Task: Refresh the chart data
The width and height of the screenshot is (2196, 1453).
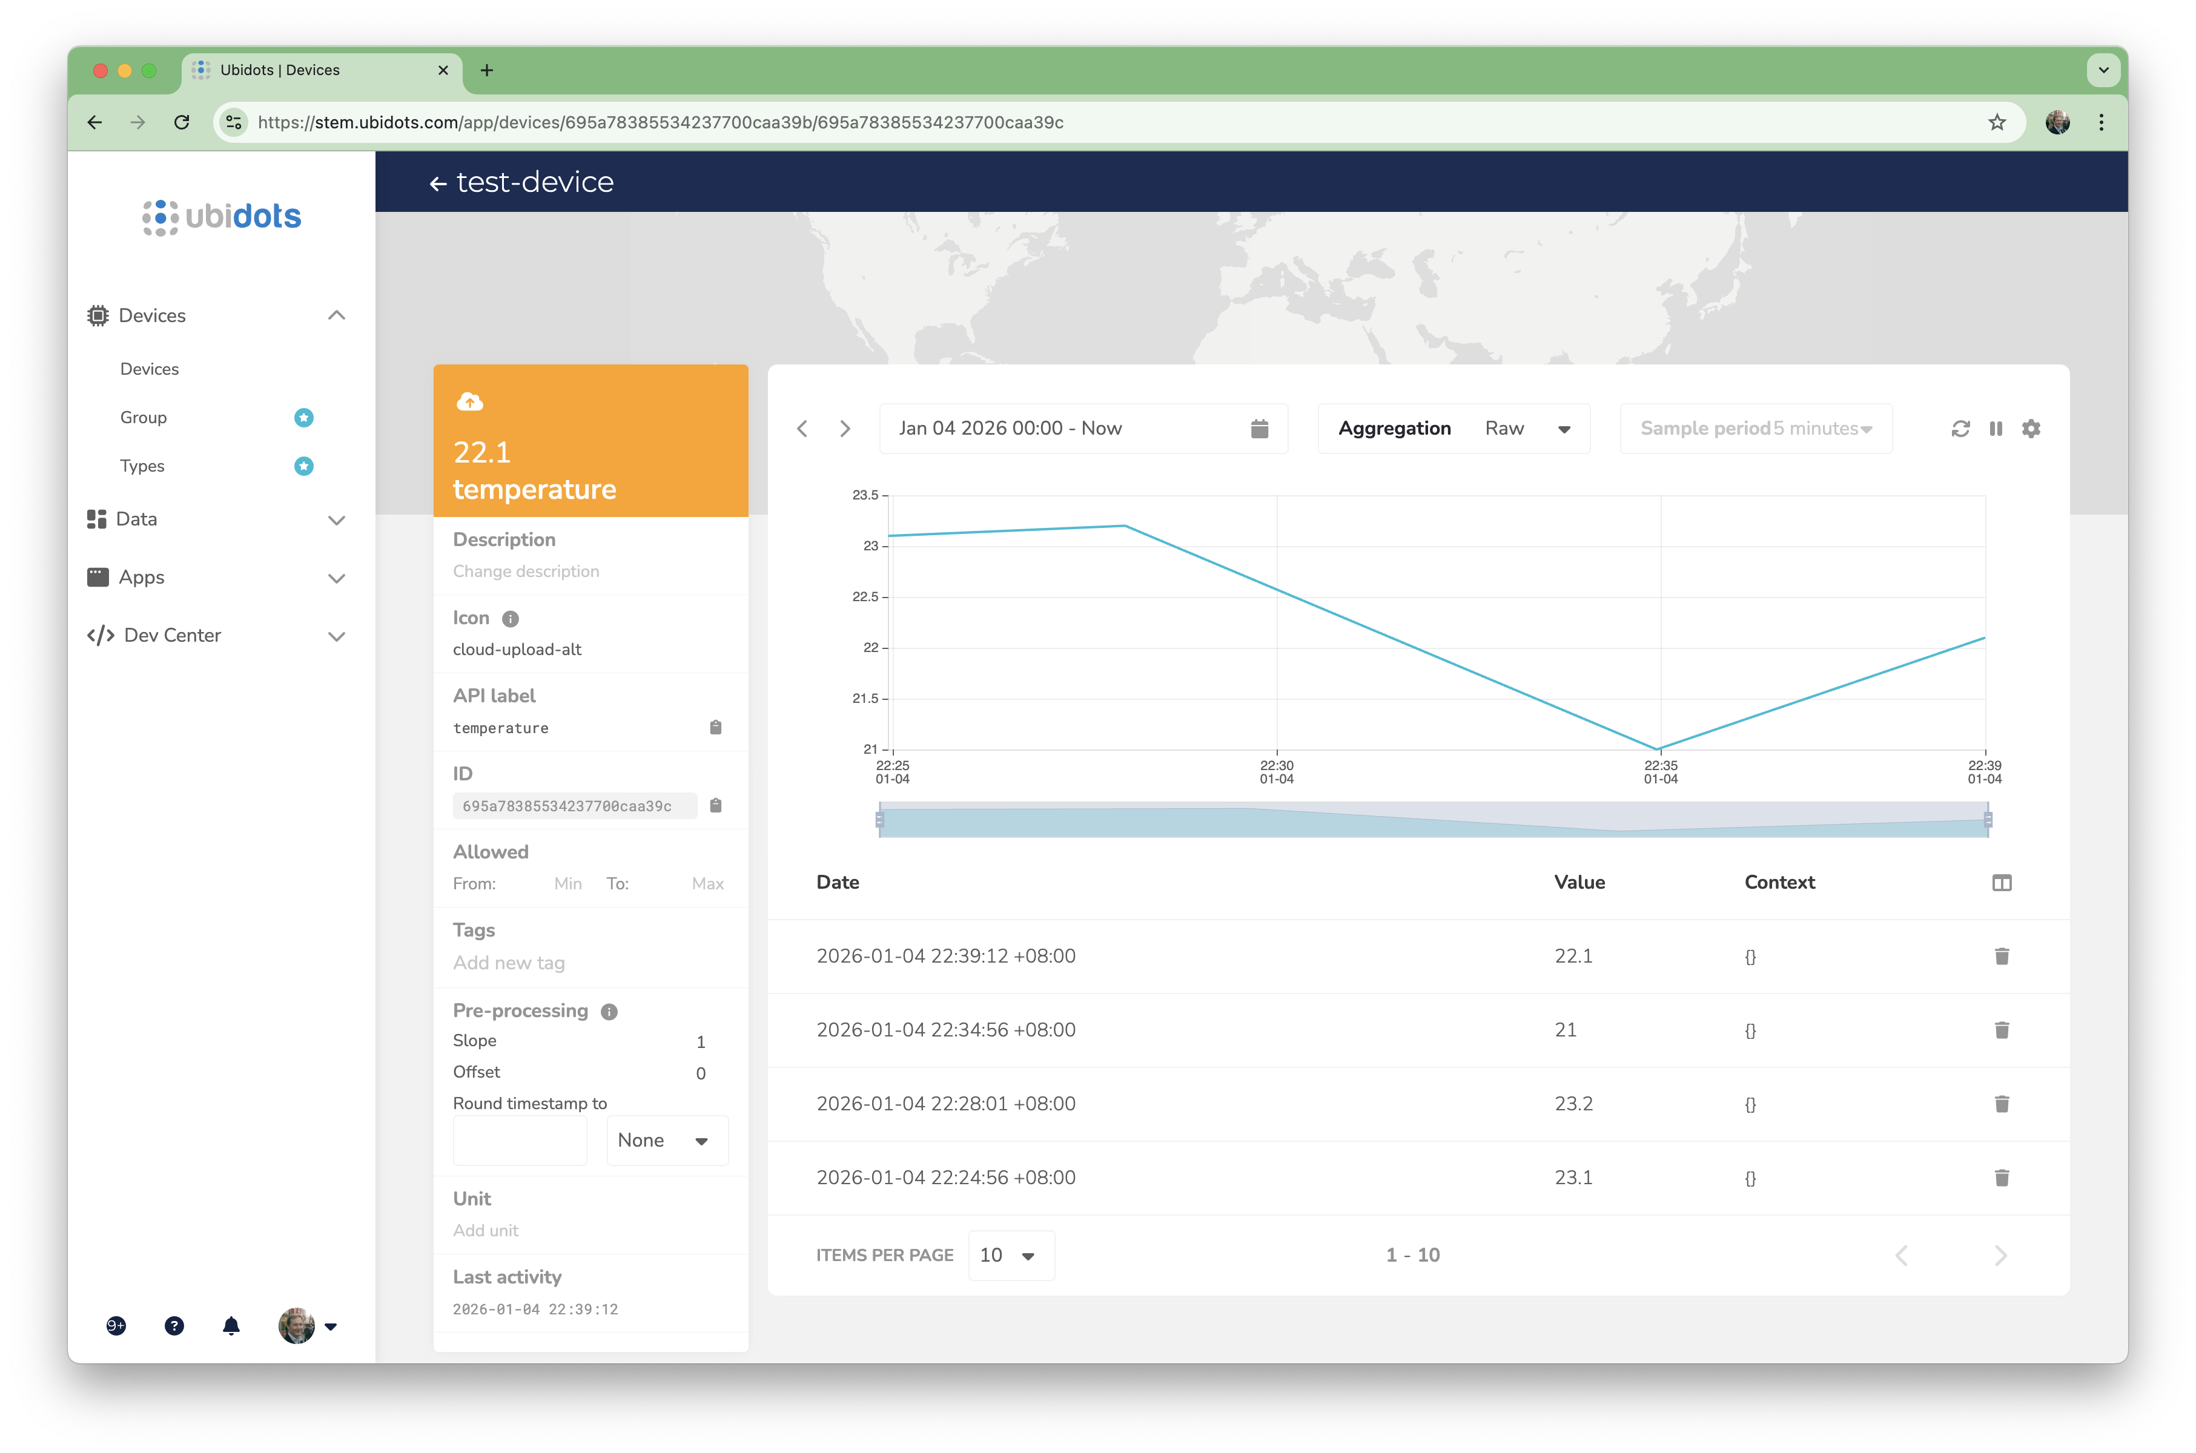Action: (1960, 428)
